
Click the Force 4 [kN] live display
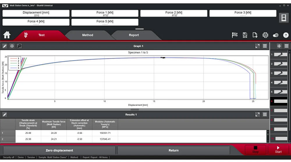click(36, 22)
